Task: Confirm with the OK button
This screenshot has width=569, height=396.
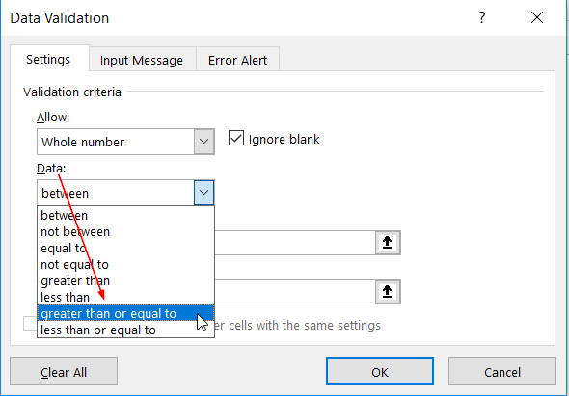Action: pyautogui.click(x=380, y=372)
